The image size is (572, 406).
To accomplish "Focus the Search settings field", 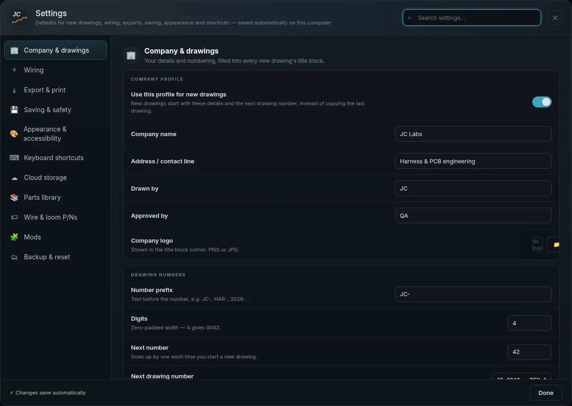I will point(472,18).
